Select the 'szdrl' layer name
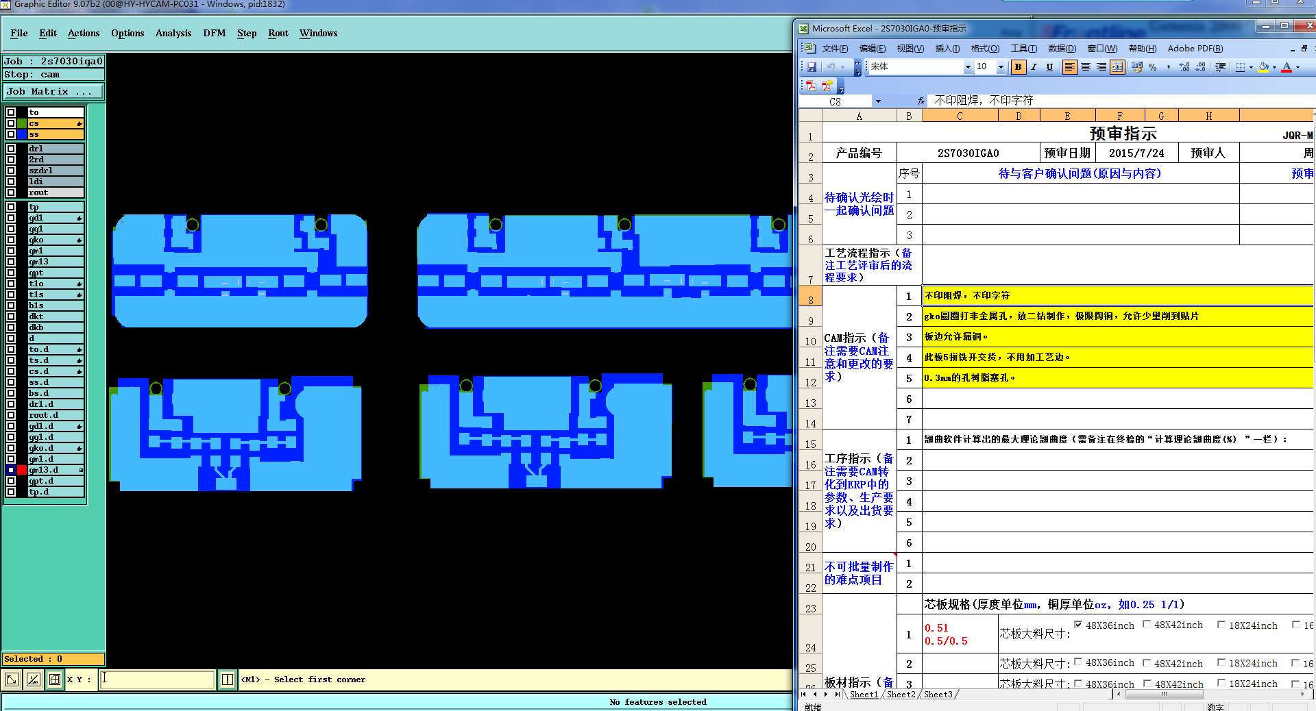 point(56,171)
